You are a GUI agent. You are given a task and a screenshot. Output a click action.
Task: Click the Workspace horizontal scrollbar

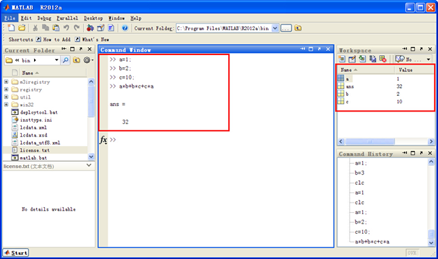tap(386, 141)
